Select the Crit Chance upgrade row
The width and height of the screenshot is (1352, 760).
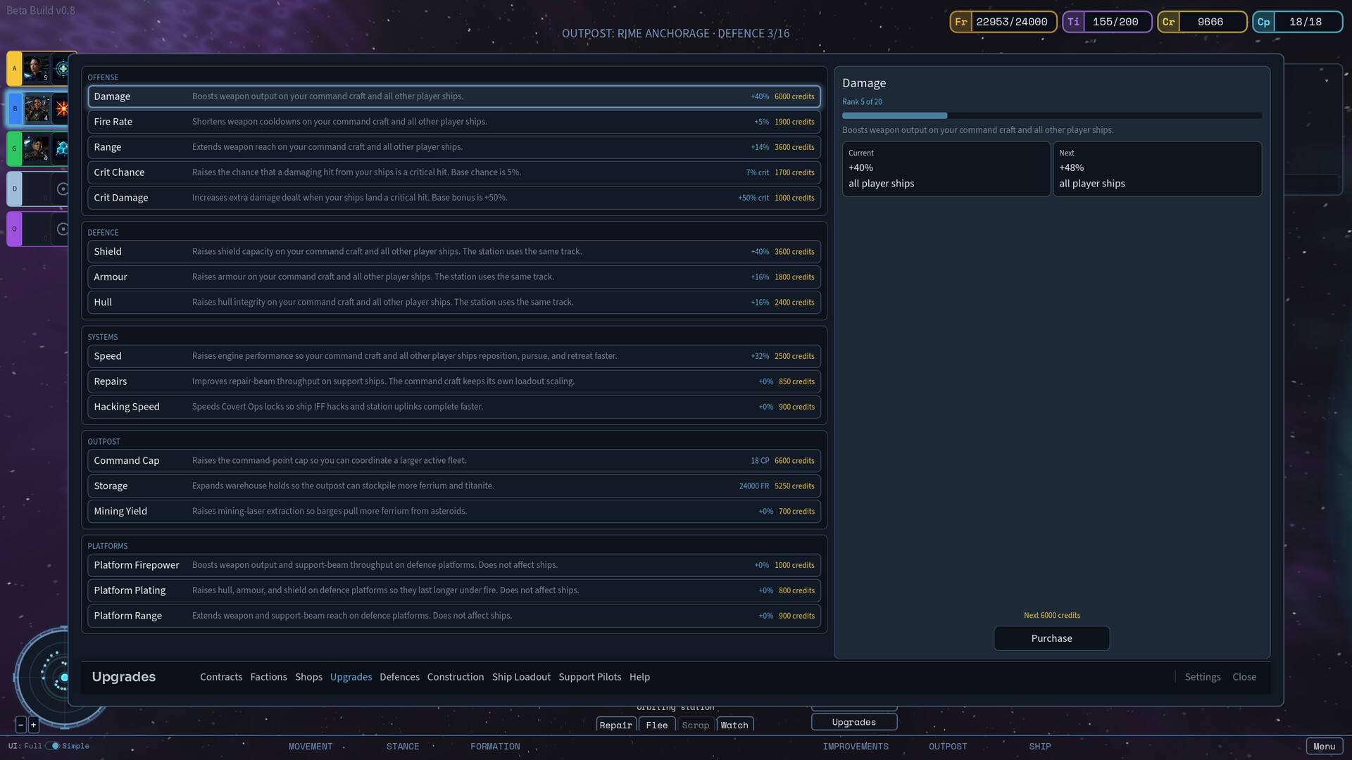pyautogui.click(x=454, y=172)
